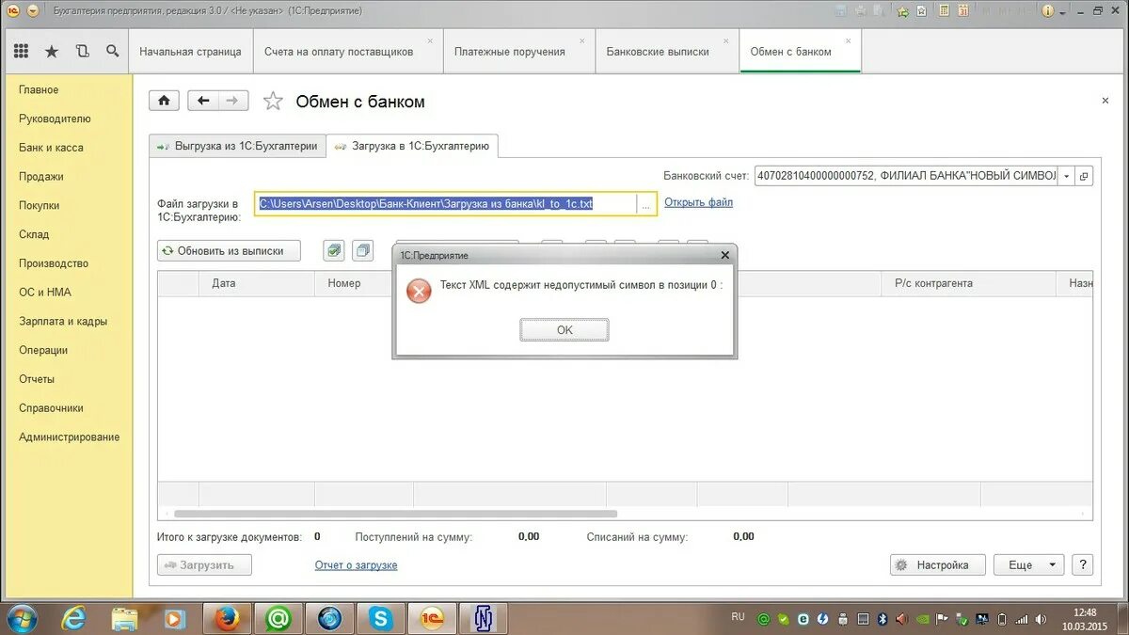Open Администрирование section in sidebar
The height and width of the screenshot is (635, 1129).
[70, 437]
